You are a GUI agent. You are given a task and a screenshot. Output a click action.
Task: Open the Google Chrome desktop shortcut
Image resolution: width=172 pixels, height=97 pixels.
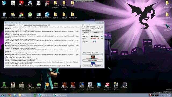21,15
